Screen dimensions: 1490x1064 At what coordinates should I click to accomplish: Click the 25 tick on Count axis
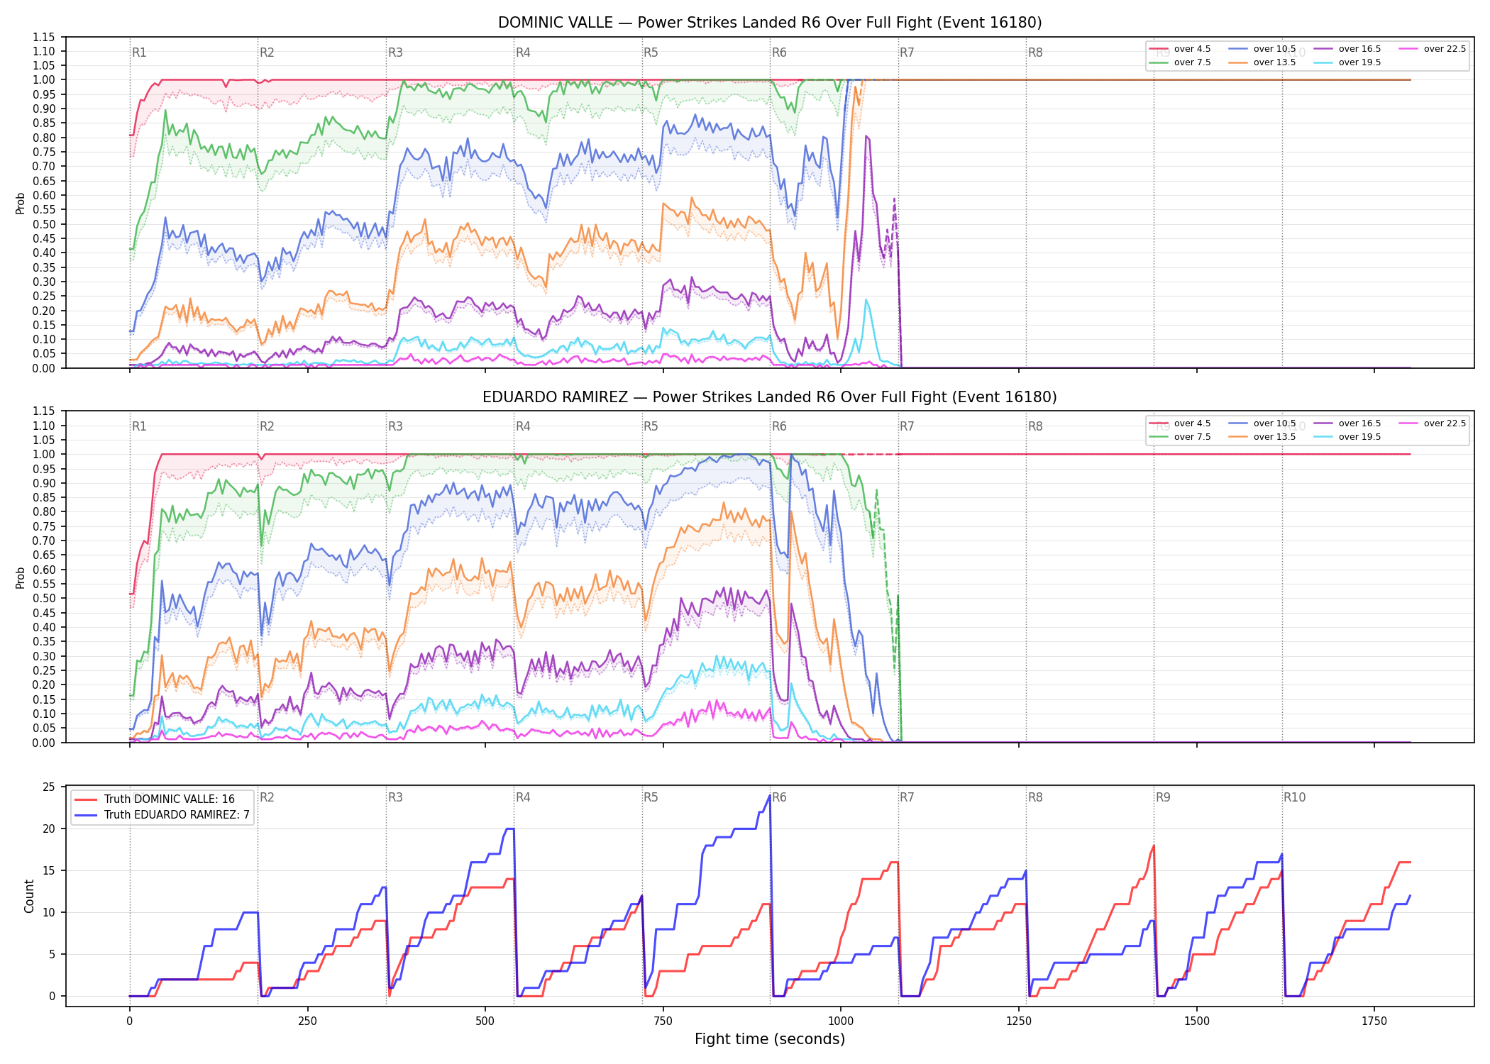[49, 787]
